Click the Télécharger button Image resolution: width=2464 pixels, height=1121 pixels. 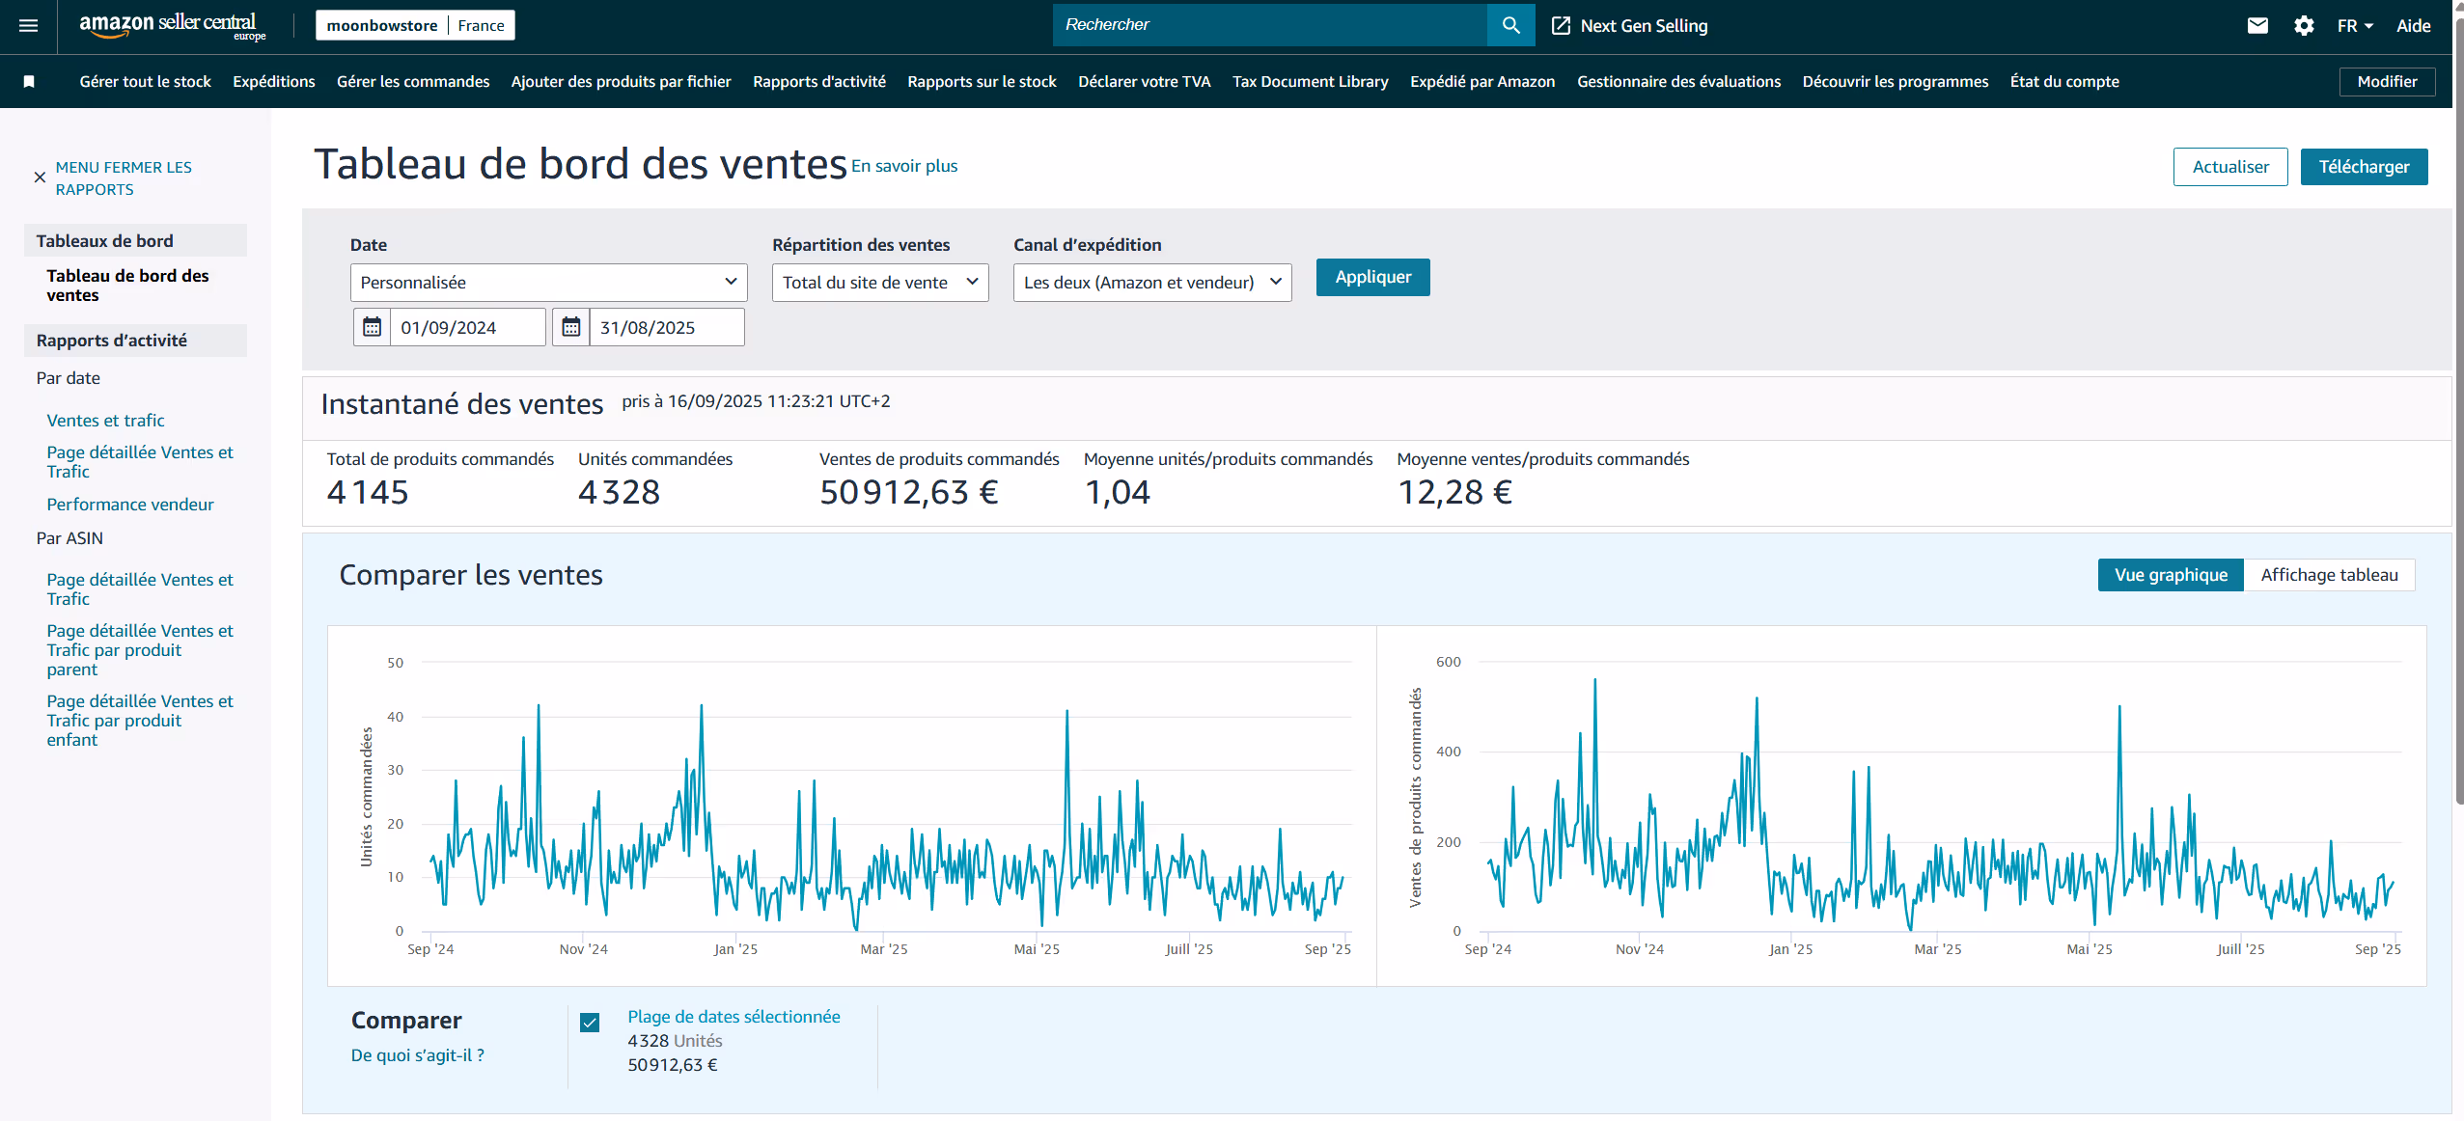(2363, 167)
